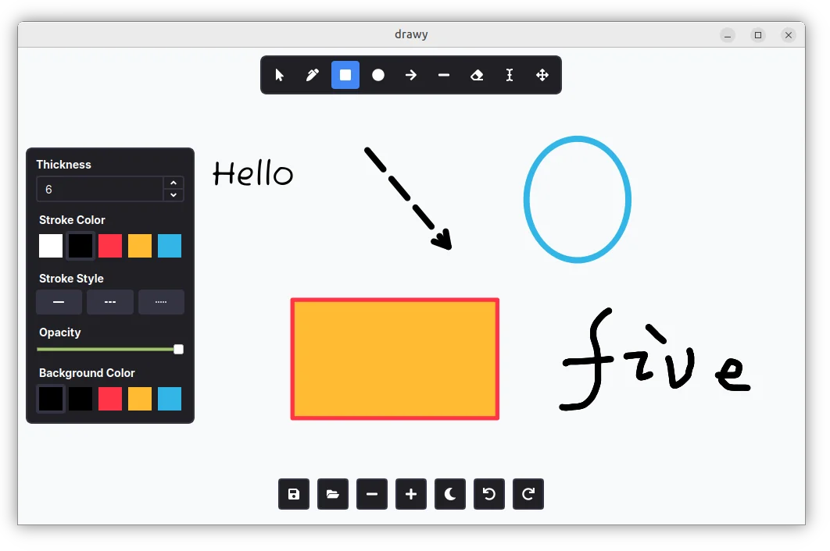Select the text insertion tool
This screenshot has height=551, width=830.
tap(510, 75)
